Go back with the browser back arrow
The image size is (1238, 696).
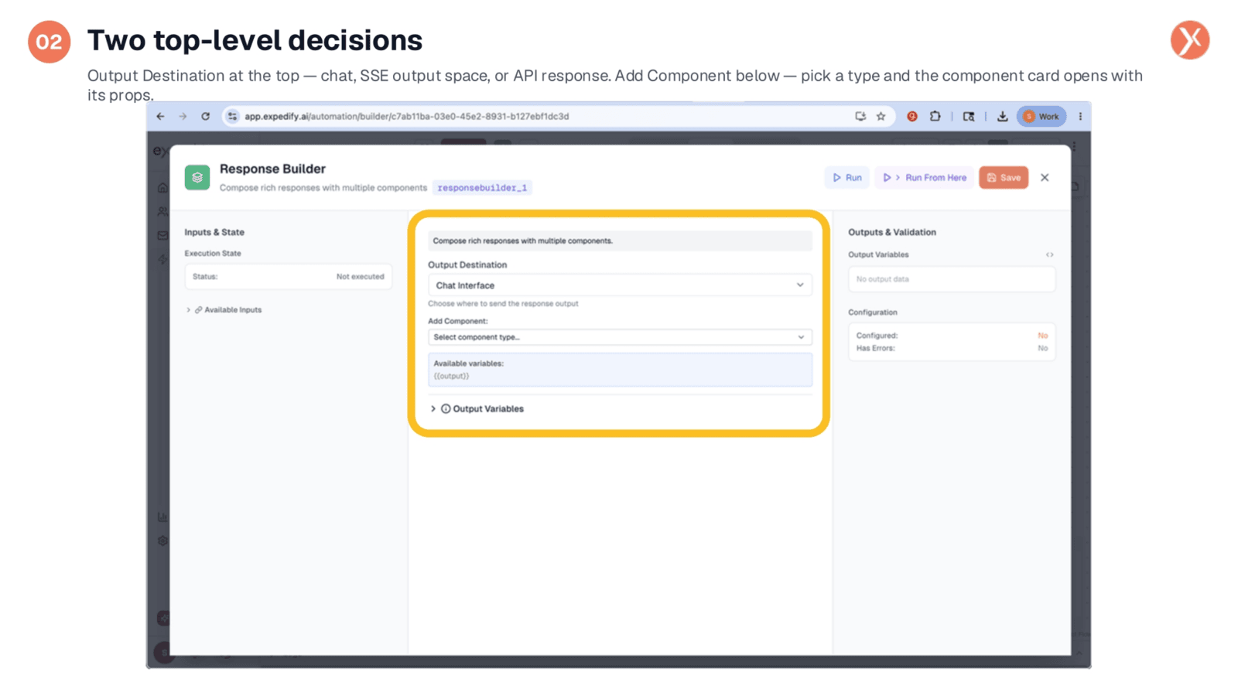coord(160,117)
